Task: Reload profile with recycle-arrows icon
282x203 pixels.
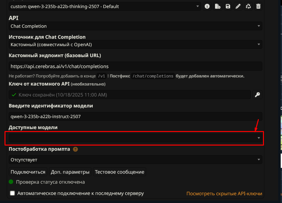Action: (x=248, y=6)
